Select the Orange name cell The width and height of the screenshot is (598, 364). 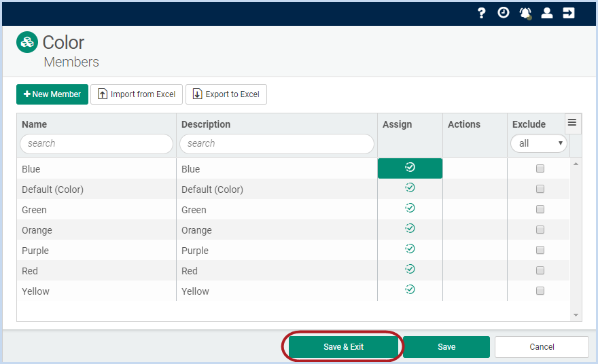[96, 230]
